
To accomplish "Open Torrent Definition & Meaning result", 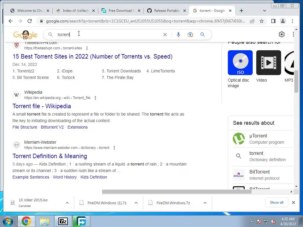I will coord(50,156).
